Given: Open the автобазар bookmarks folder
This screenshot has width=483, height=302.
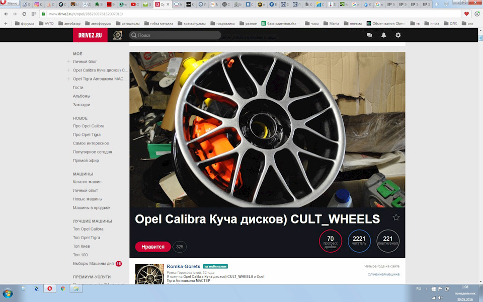Looking at the screenshot, I should pos(69,24).
